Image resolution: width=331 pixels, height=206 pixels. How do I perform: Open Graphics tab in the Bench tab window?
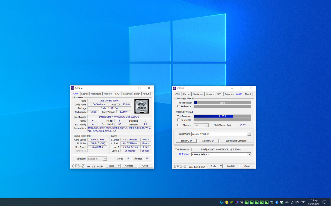point(229,94)
